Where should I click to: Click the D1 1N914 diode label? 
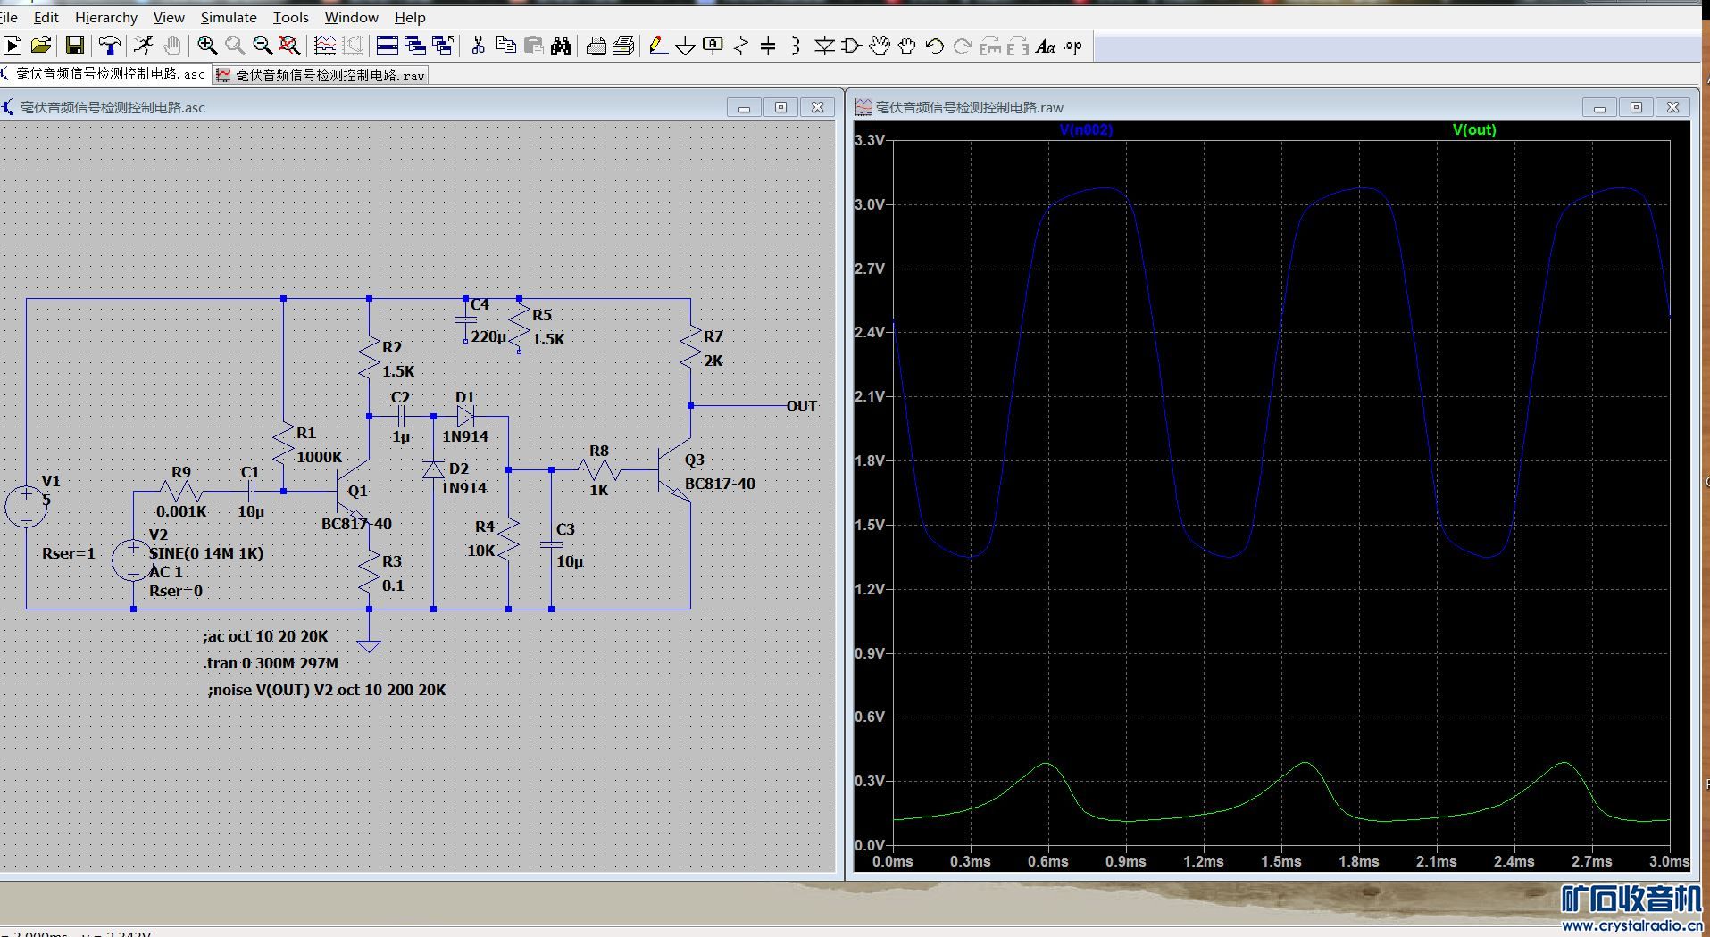coord(465,436)
